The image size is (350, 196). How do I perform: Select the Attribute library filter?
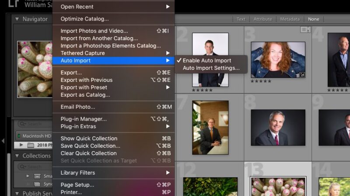(263, 19)
